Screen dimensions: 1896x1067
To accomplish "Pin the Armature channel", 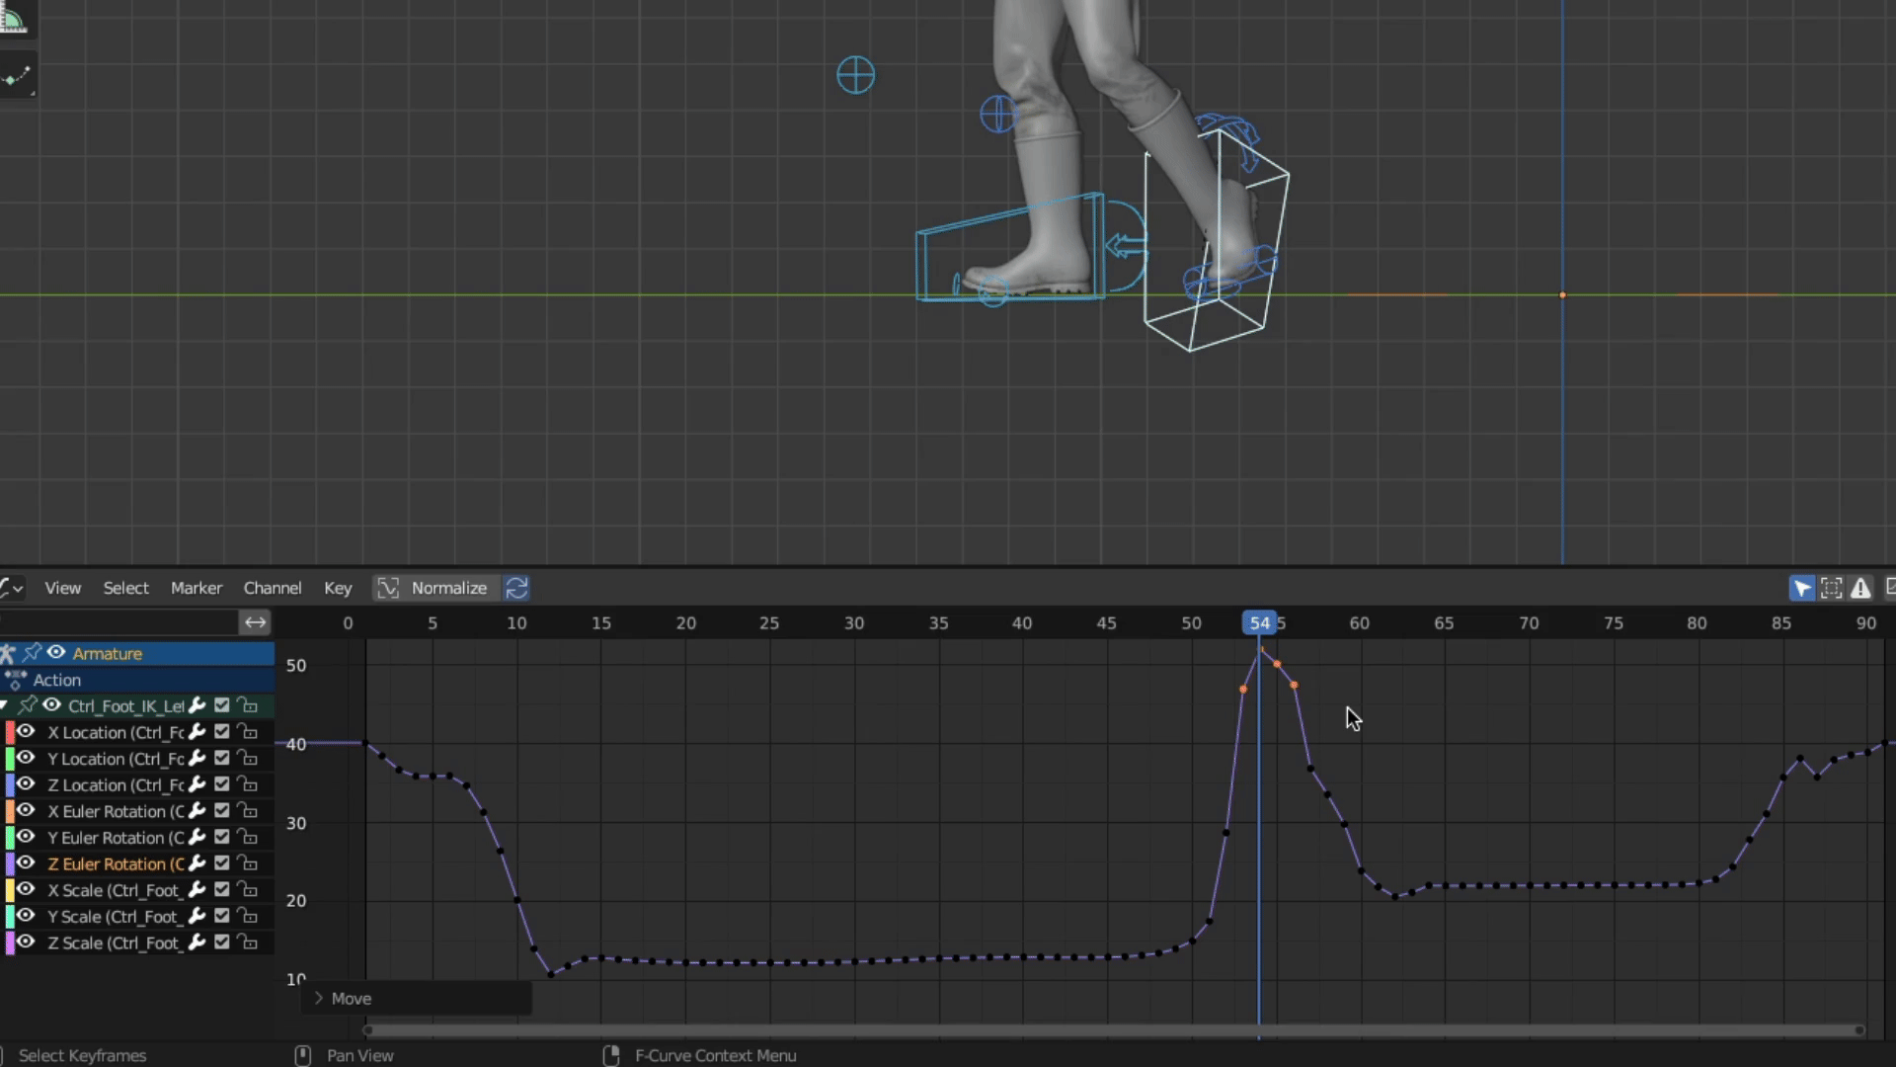I will tap(33, 653).
